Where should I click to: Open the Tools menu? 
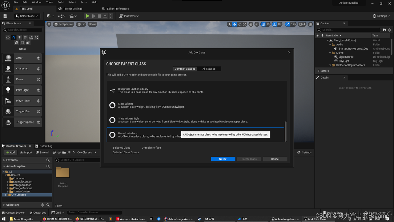click(49, 2)
